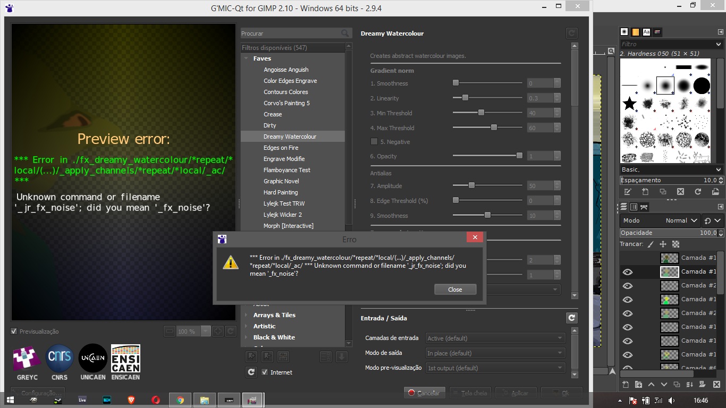Toggle the lock pixels brush icon
Screen dimensions: 726x408
coord(651,244)
